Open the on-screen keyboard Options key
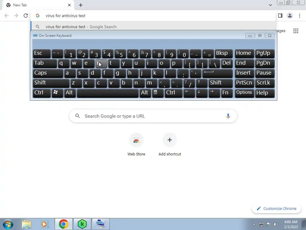 [x=244, y=93]
